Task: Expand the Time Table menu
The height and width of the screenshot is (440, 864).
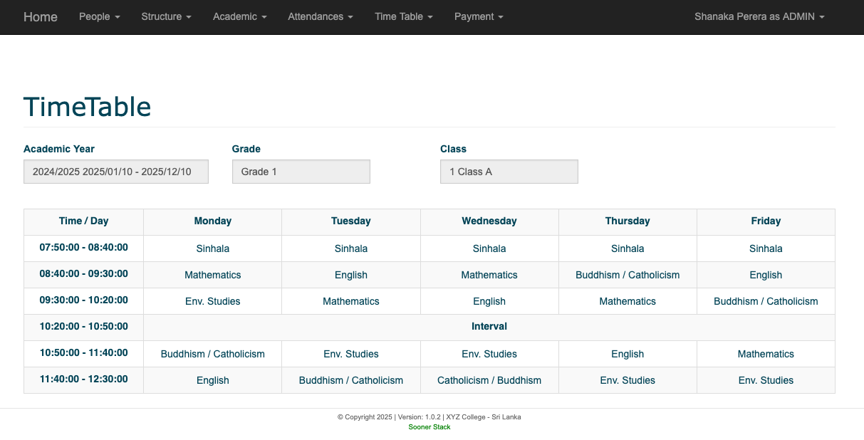Action: [x=403, y=17]
